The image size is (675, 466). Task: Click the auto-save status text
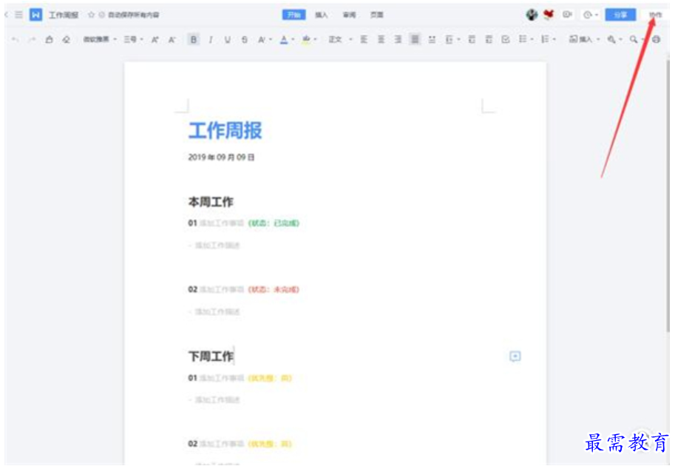pyautogui.click(x=133, y=15)
